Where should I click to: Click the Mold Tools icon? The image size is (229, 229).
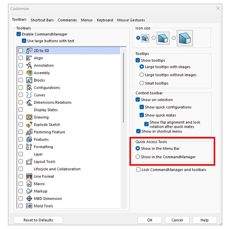[x=29, y=206]
